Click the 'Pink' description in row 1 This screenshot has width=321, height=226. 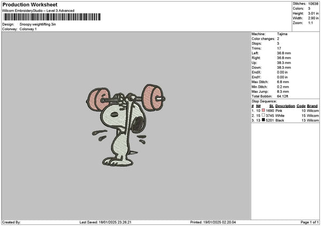[279, 111]
